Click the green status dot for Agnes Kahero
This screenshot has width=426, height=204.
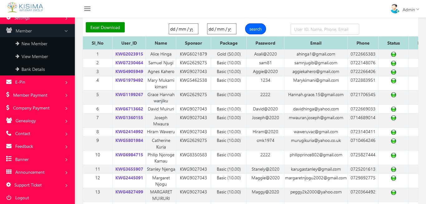(x=394, y=72)
